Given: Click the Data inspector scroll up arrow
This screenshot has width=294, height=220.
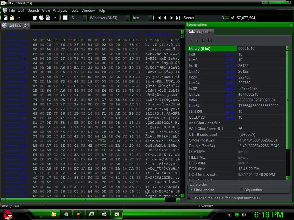Looking at the screenshot, I should coord(288,48).
